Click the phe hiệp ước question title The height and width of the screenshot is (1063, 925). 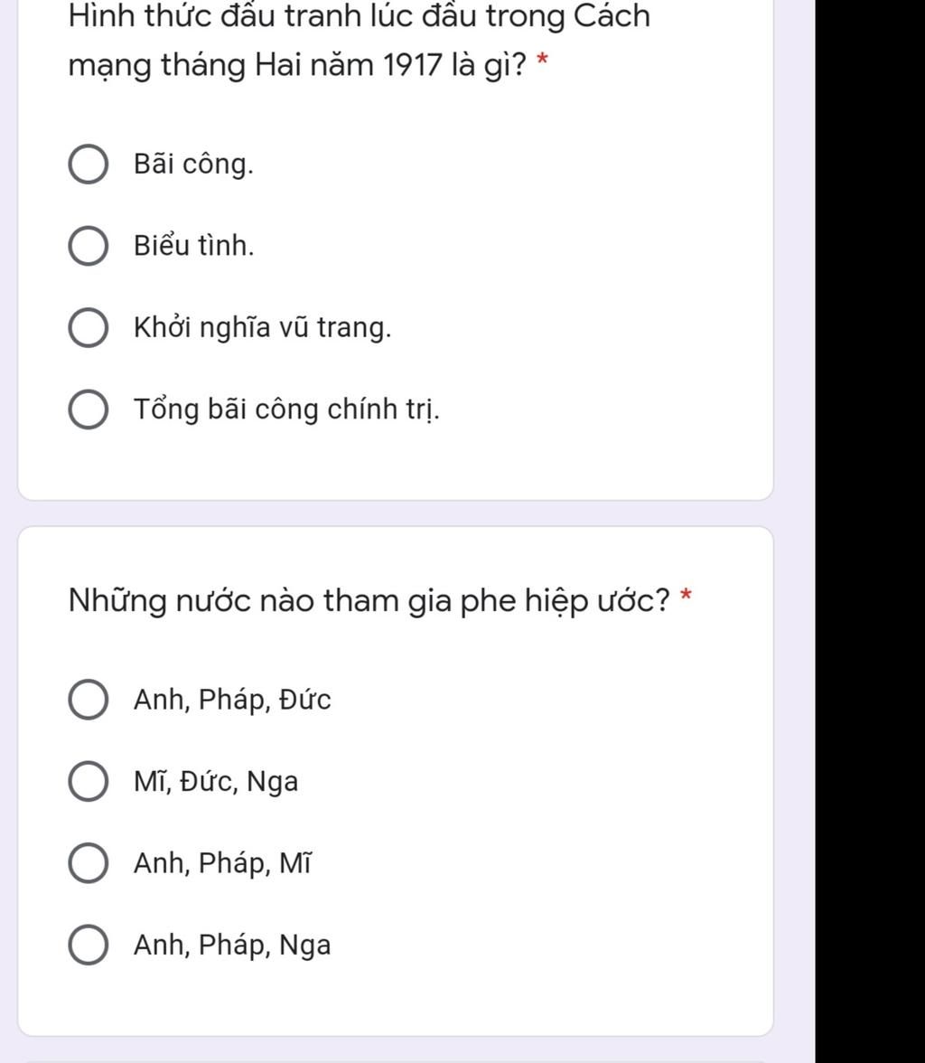(x=369, y=600)
